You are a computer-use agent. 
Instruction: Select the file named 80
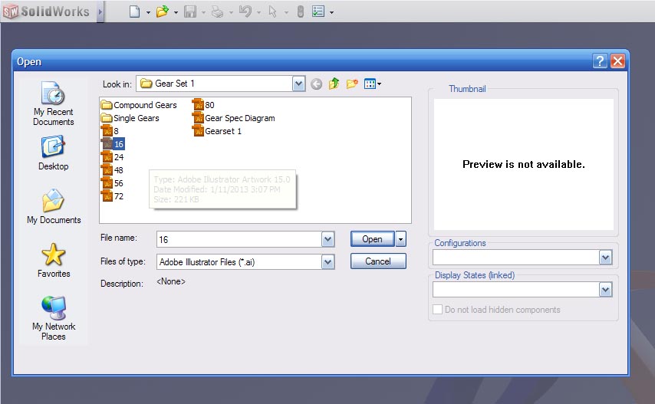[203, 105]
